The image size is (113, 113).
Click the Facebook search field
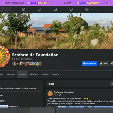(x=6, y=9)
